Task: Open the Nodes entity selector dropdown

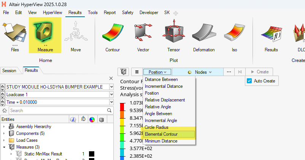Action: pyautogui.click(x=198, y=72)
